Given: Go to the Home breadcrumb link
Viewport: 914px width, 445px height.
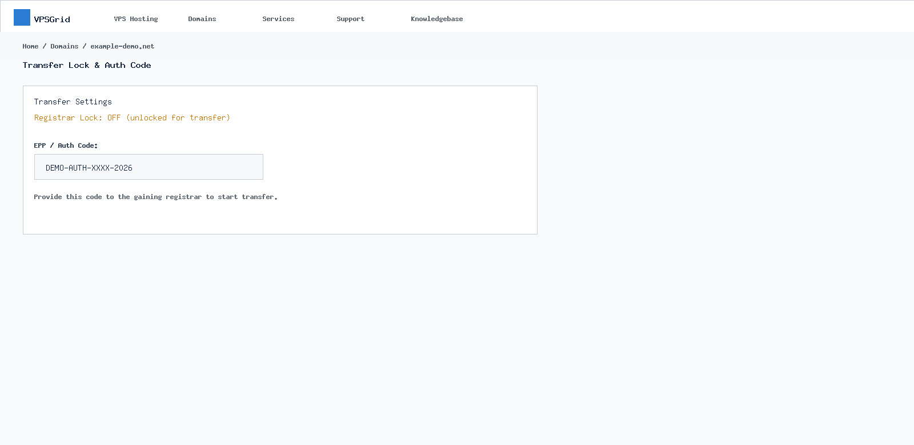Looking at the screenshot, I should [31, 46].
